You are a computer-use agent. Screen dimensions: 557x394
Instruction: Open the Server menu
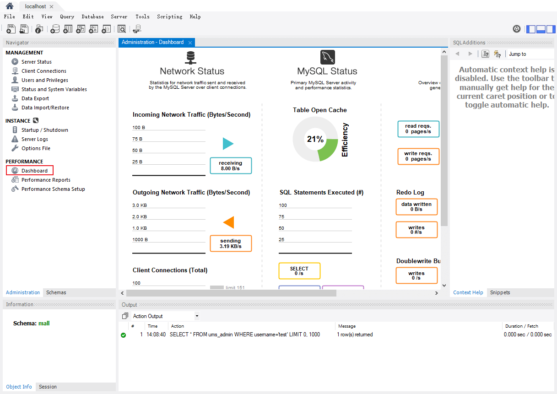click(119, 16)
